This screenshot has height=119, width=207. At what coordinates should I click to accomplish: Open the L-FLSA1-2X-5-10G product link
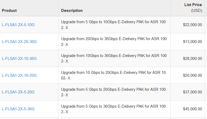[18, 25]
